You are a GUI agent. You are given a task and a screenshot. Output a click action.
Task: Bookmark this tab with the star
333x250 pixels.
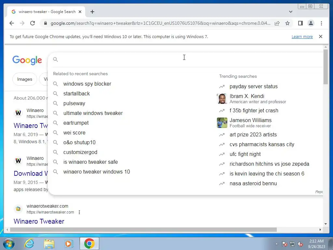287,23
